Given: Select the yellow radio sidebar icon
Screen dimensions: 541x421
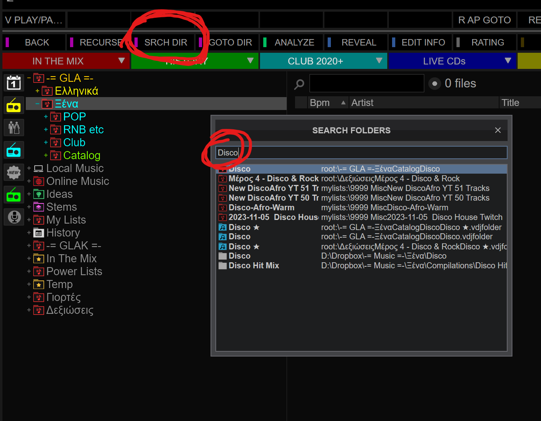Looking at the screenshot, I should (14, 106).
